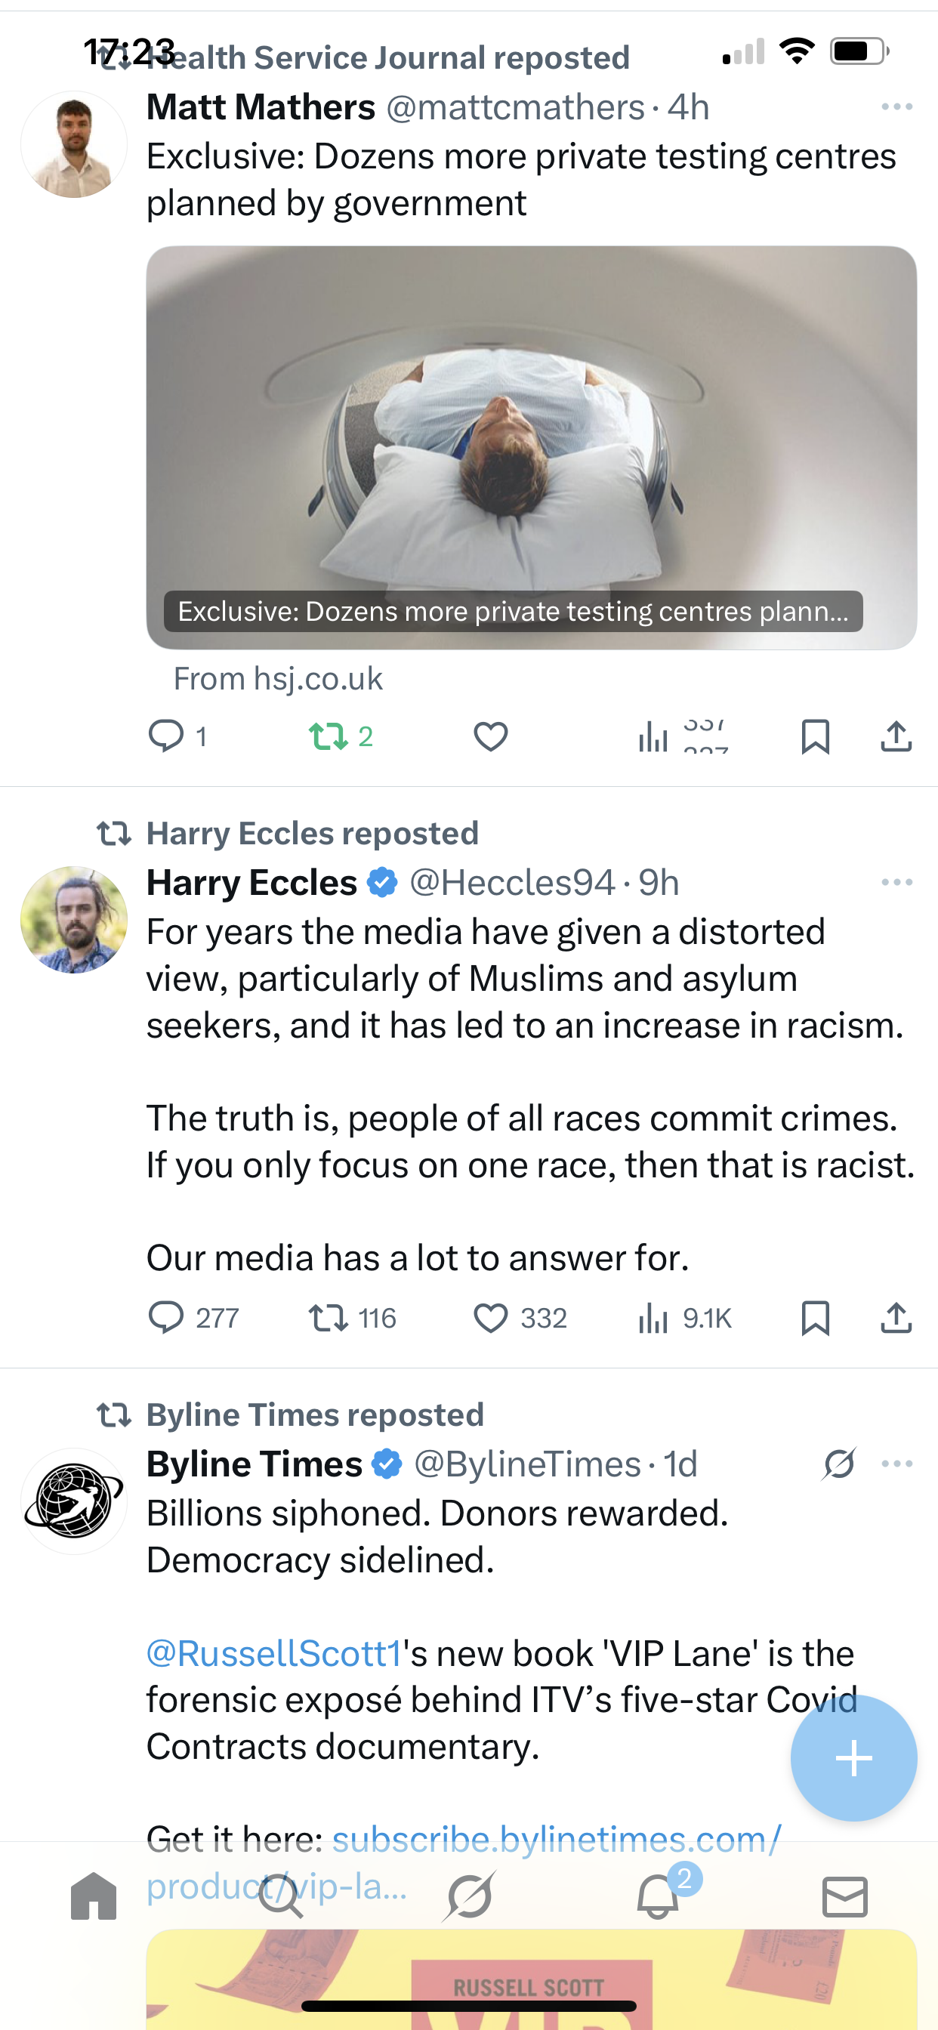Compose a new post with plus button
This screenshot has height=2030, width=938.
coord(853,1758)
